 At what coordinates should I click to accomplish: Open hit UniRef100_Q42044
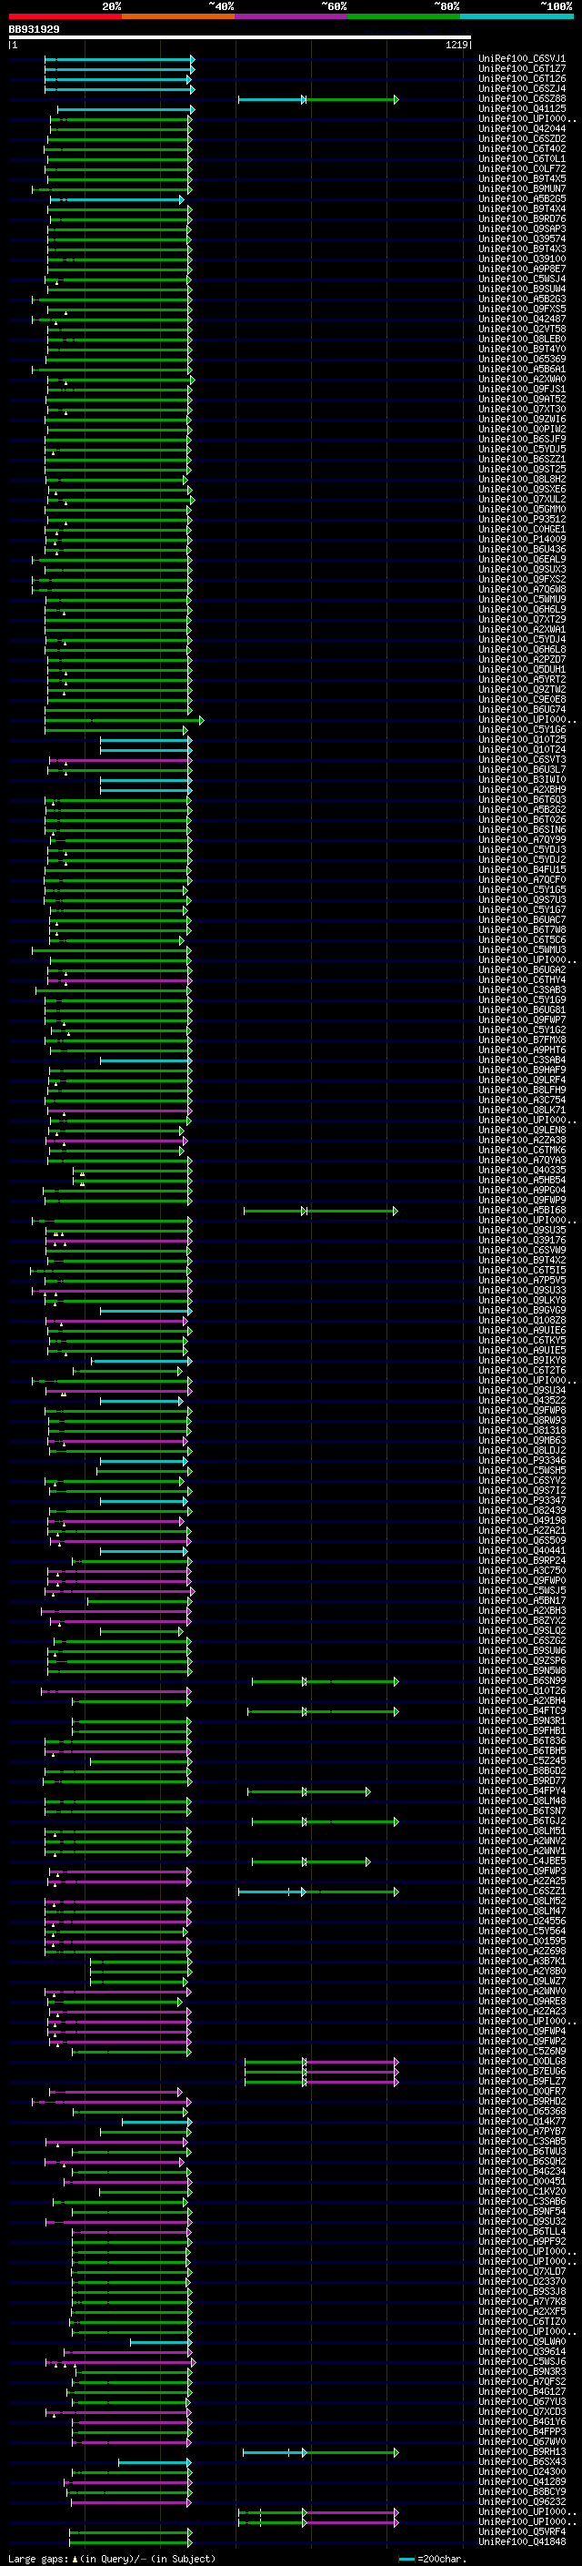[x=522, y=128]
